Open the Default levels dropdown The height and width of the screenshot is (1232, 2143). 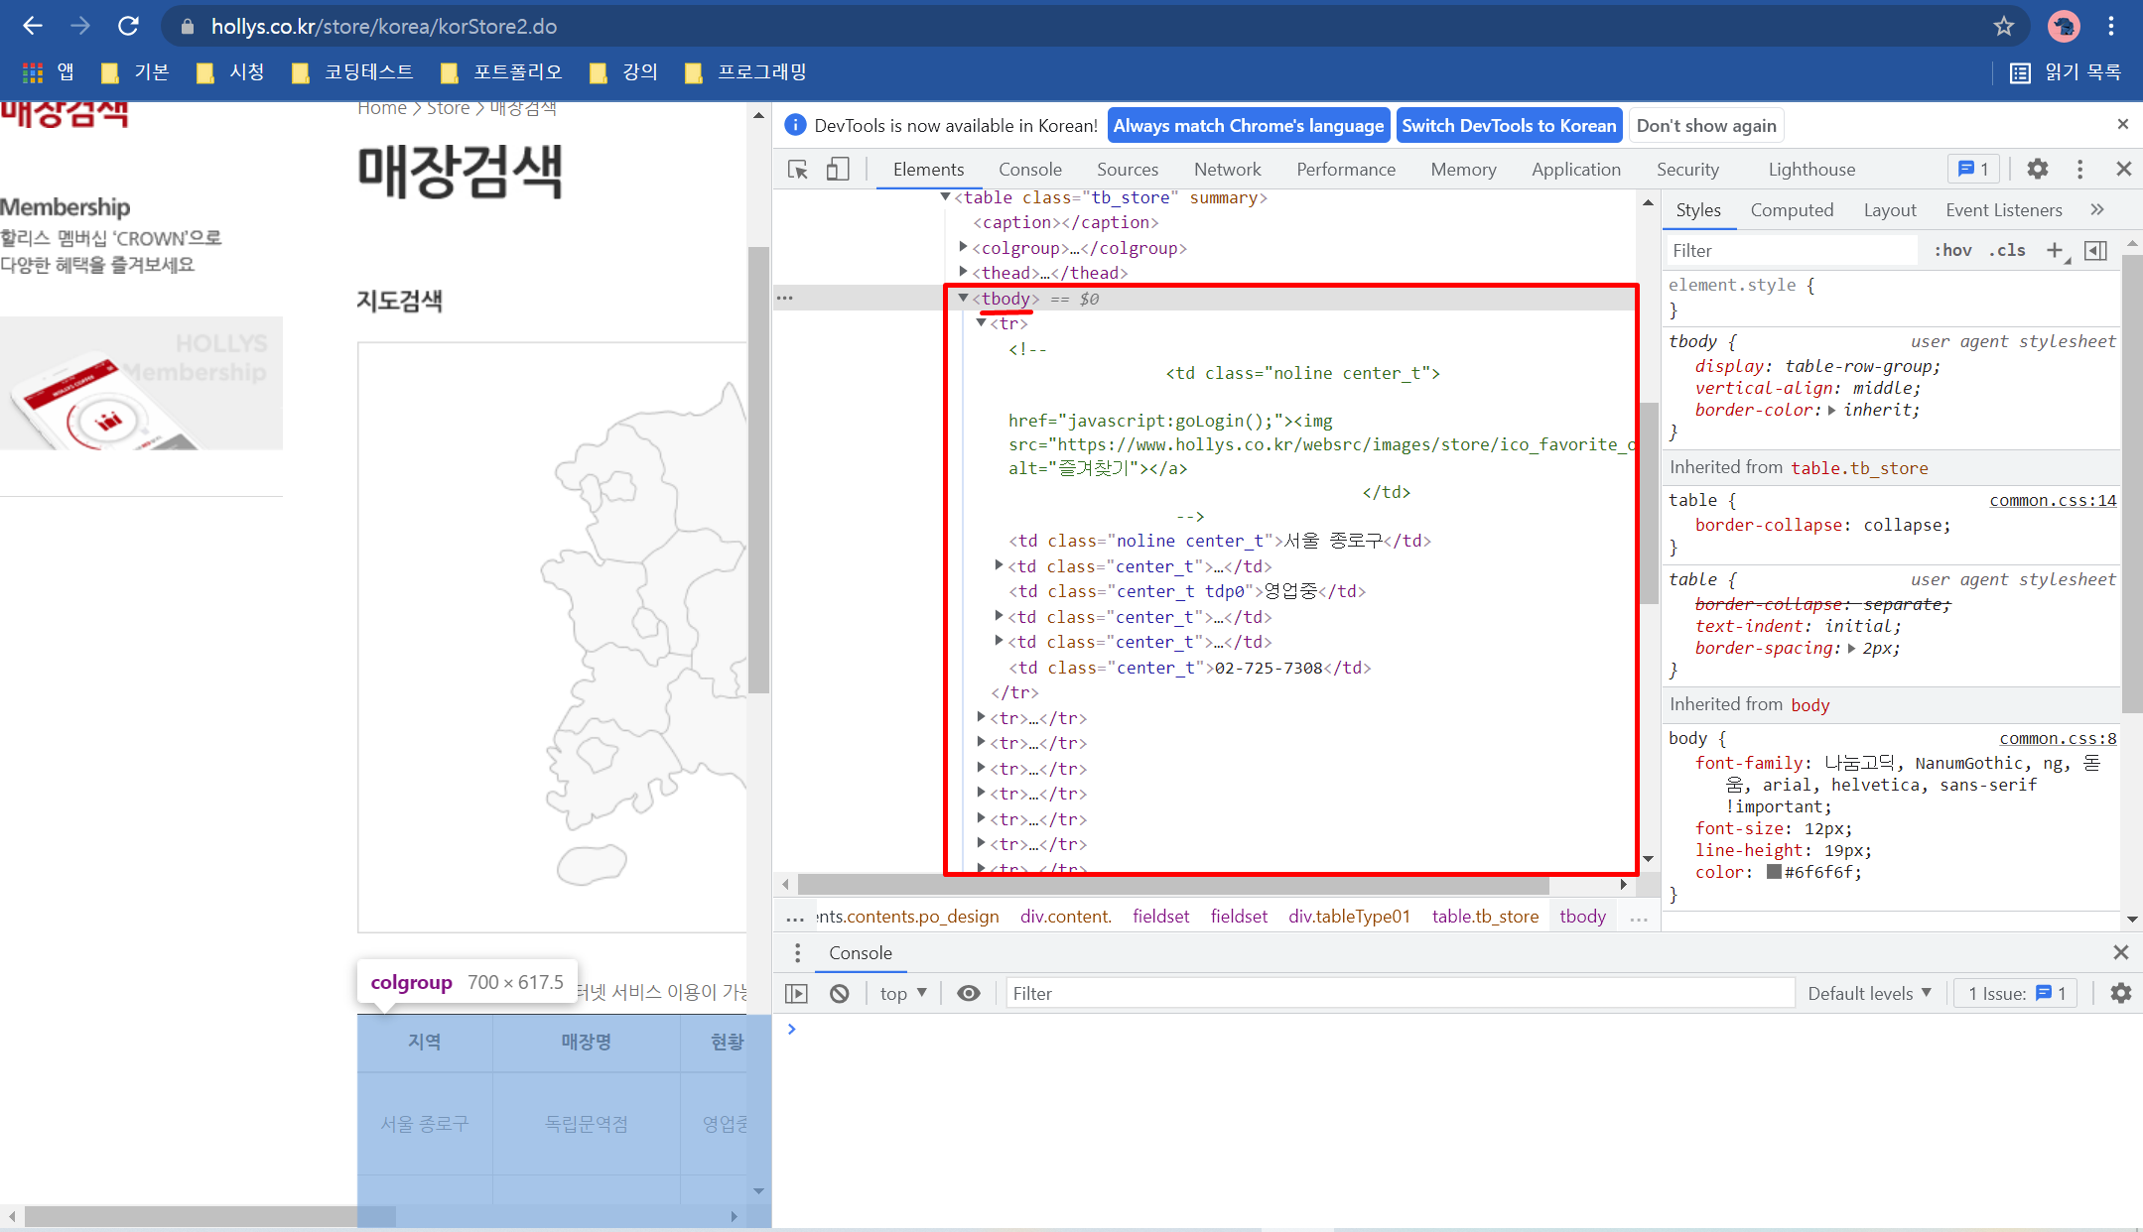point(1869,993)
